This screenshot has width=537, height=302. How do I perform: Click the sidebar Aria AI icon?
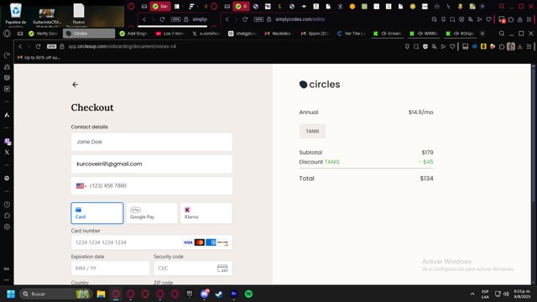pyautogui.click(x=7, y=115)
